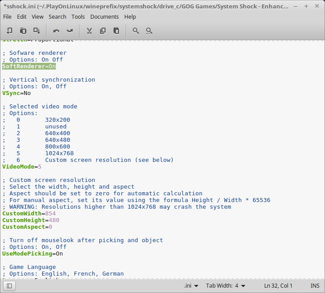Image resolution: width=325 pixels, height=293 pixels.
Task: Click the 'For manual aspect' formula comment
Action: pyautogui.click(x=136, y=200)
